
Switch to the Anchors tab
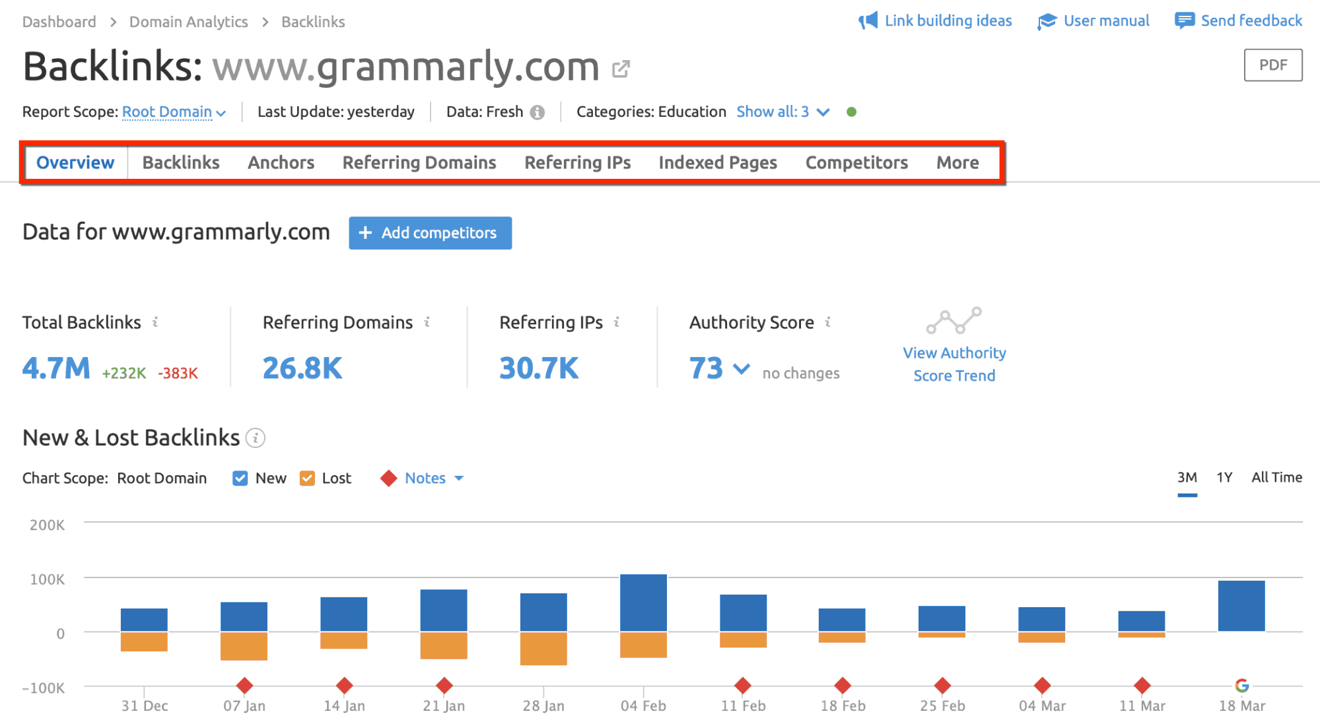coord(281,162)
